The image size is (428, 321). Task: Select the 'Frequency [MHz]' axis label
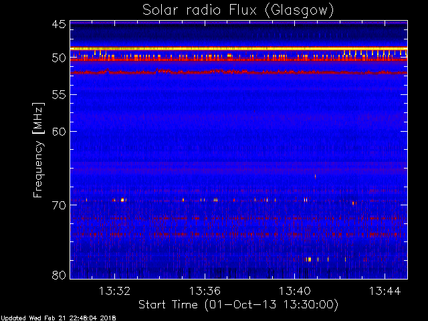(x=39, y=150)
